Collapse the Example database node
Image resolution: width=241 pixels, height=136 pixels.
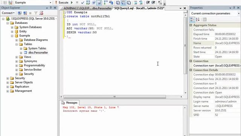pyautogui.click(x=12, y=36)
